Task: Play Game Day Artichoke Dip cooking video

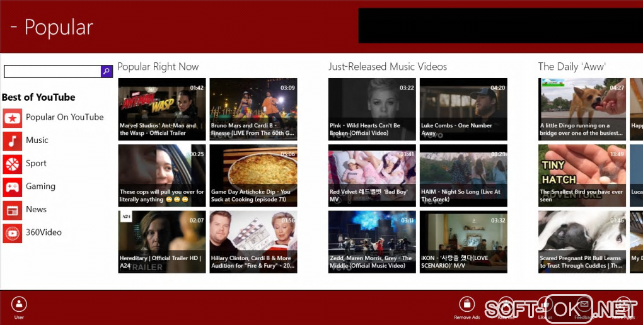Action: pos(253,175)
